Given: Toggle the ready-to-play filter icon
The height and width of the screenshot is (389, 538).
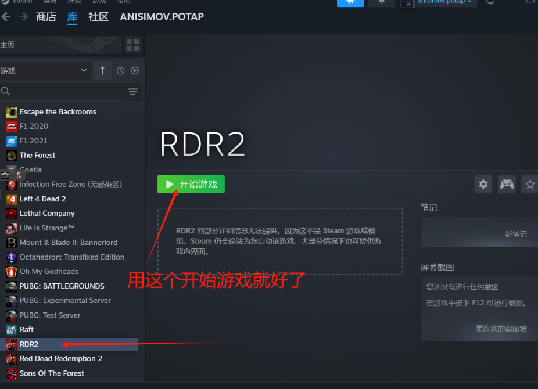Looking at the screenshot, I should point(135,71).
